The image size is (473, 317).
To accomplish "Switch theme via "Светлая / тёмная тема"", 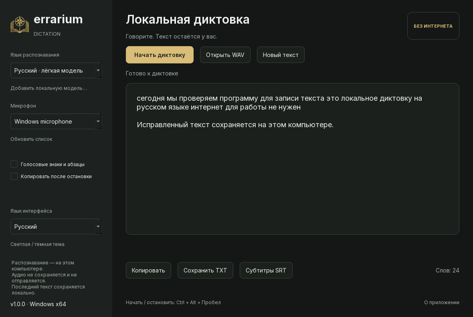I will (x=37, y=244).
